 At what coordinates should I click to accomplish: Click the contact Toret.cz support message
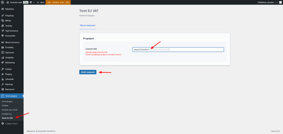coord(104,54)
